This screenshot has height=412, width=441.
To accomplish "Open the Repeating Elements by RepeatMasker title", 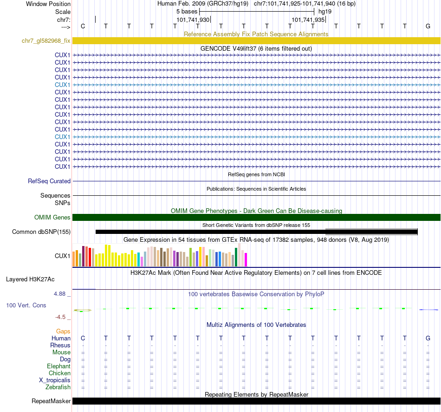I will coord(256,394).
